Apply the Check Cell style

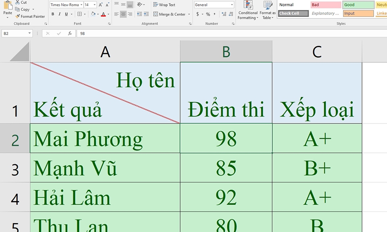pos(293,13)
